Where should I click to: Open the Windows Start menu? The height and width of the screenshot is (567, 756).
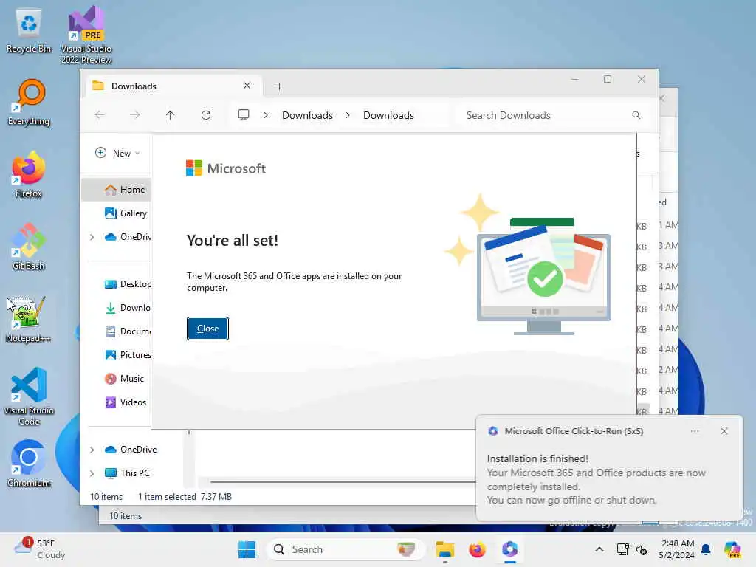click(247, 549)
